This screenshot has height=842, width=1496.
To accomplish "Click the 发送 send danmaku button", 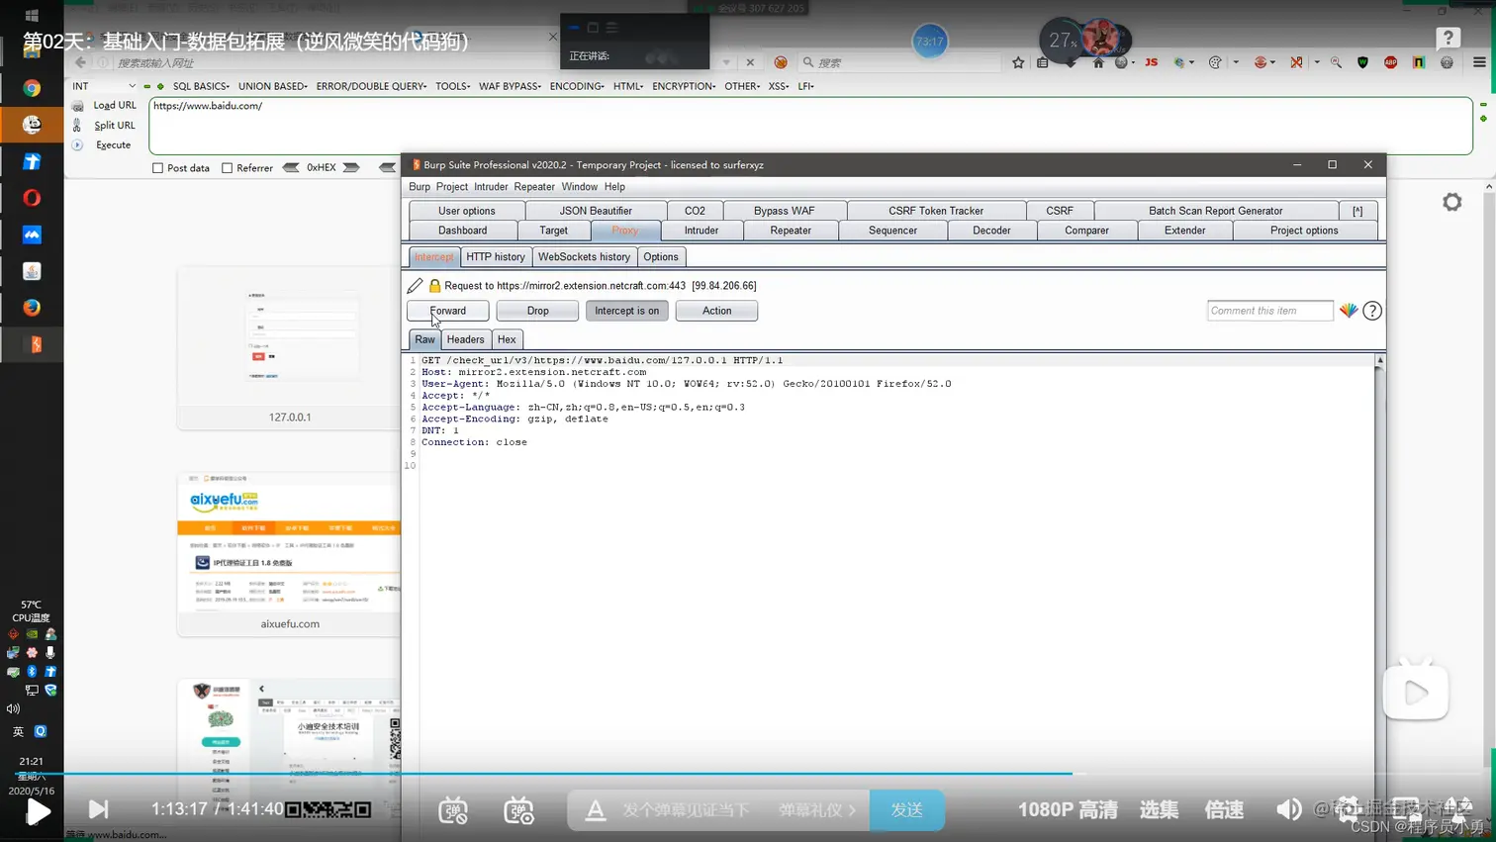I will 906,809.
